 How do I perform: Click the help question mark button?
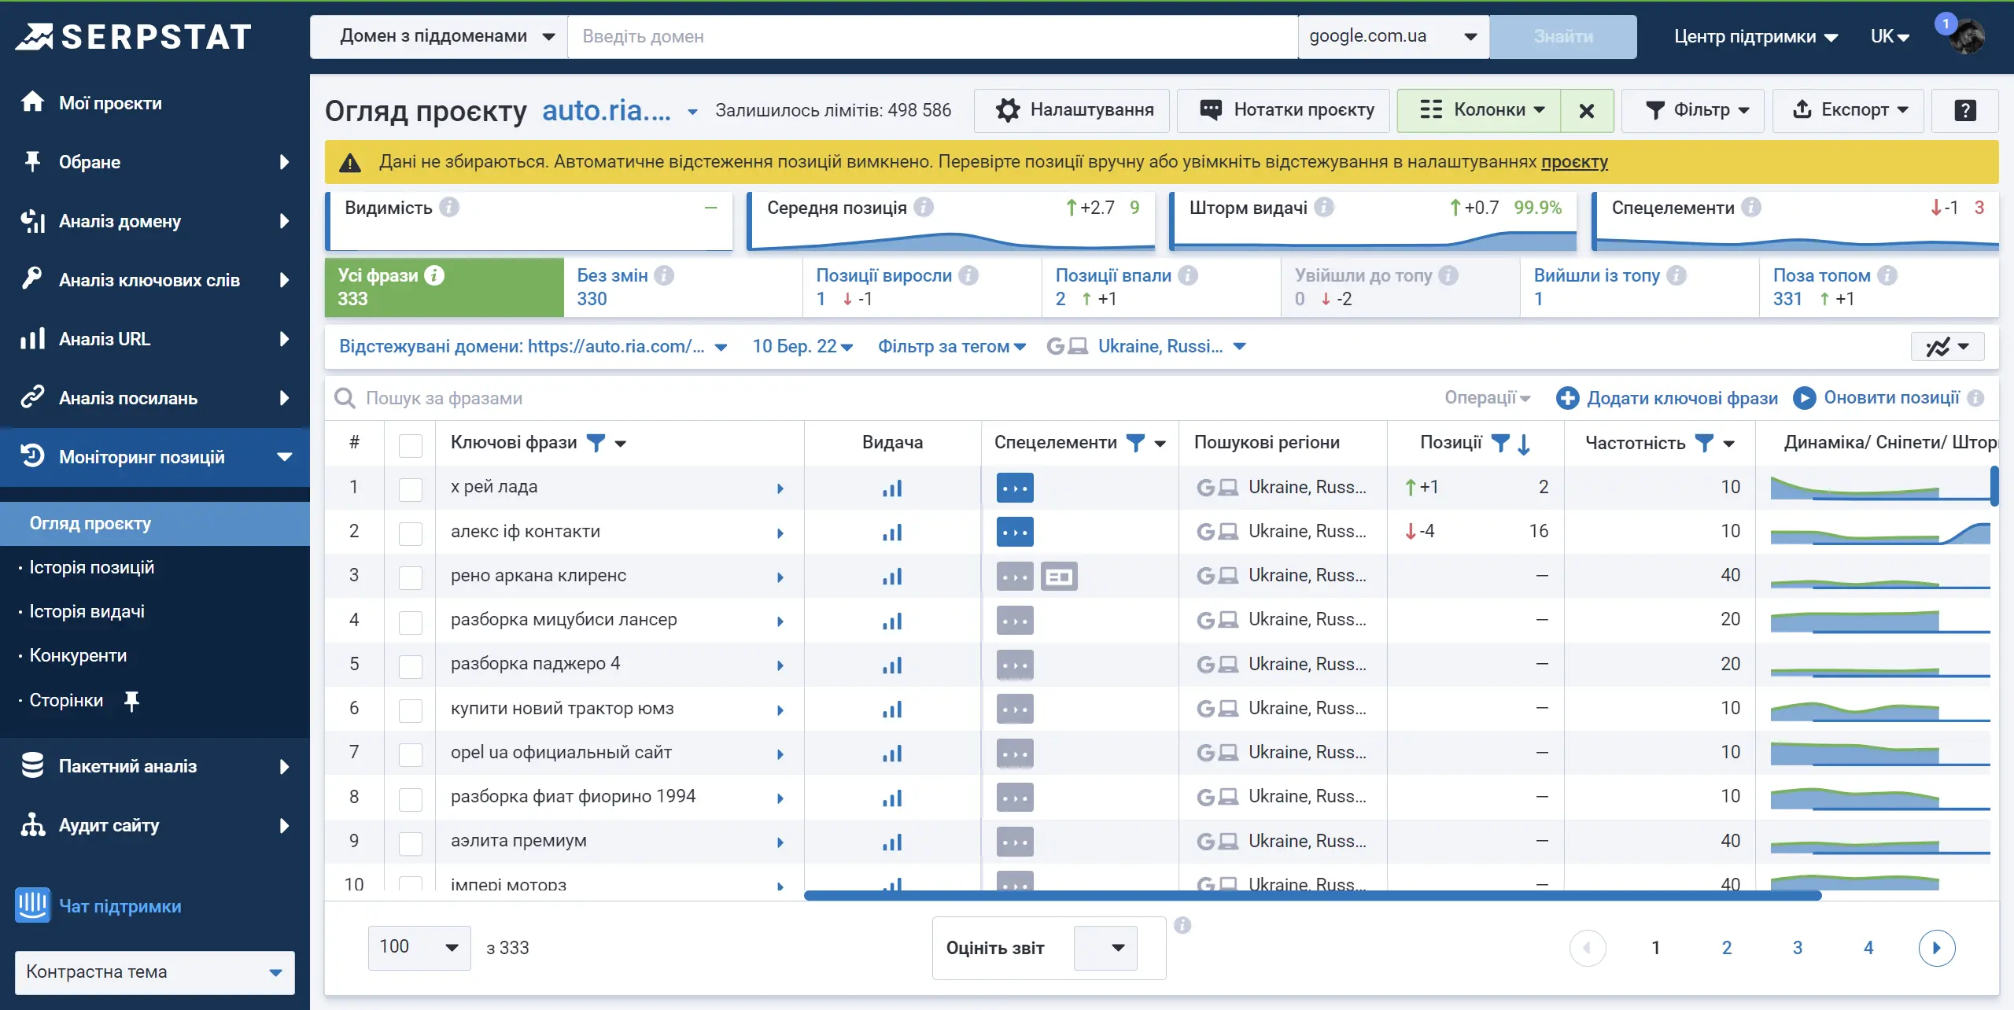[x=1964, y=110]
